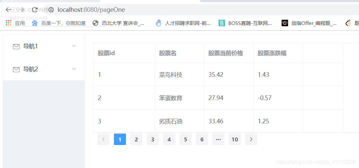
Task: Click the site info icon in address bar
Action: pos(51,10)
